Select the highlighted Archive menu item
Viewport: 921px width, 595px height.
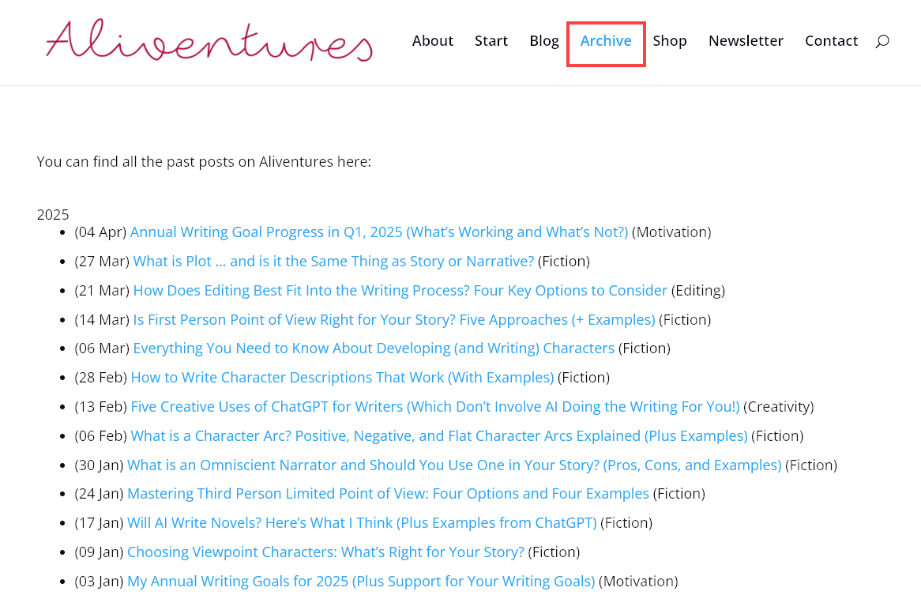click(x=606, y=40)
